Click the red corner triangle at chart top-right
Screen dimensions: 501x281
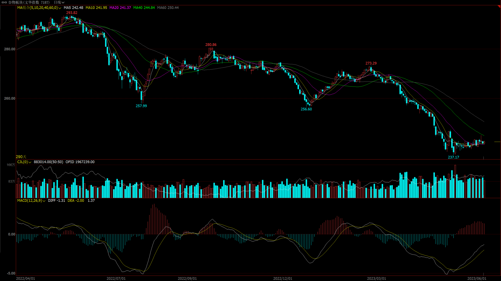[x=499, y=6]
